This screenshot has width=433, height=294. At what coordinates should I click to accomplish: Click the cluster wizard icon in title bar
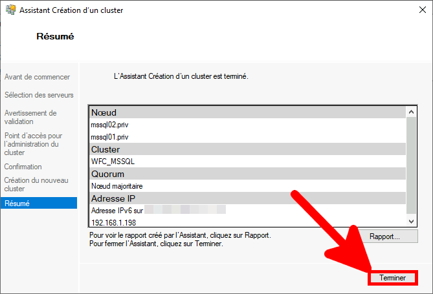[x=11, y=10]
